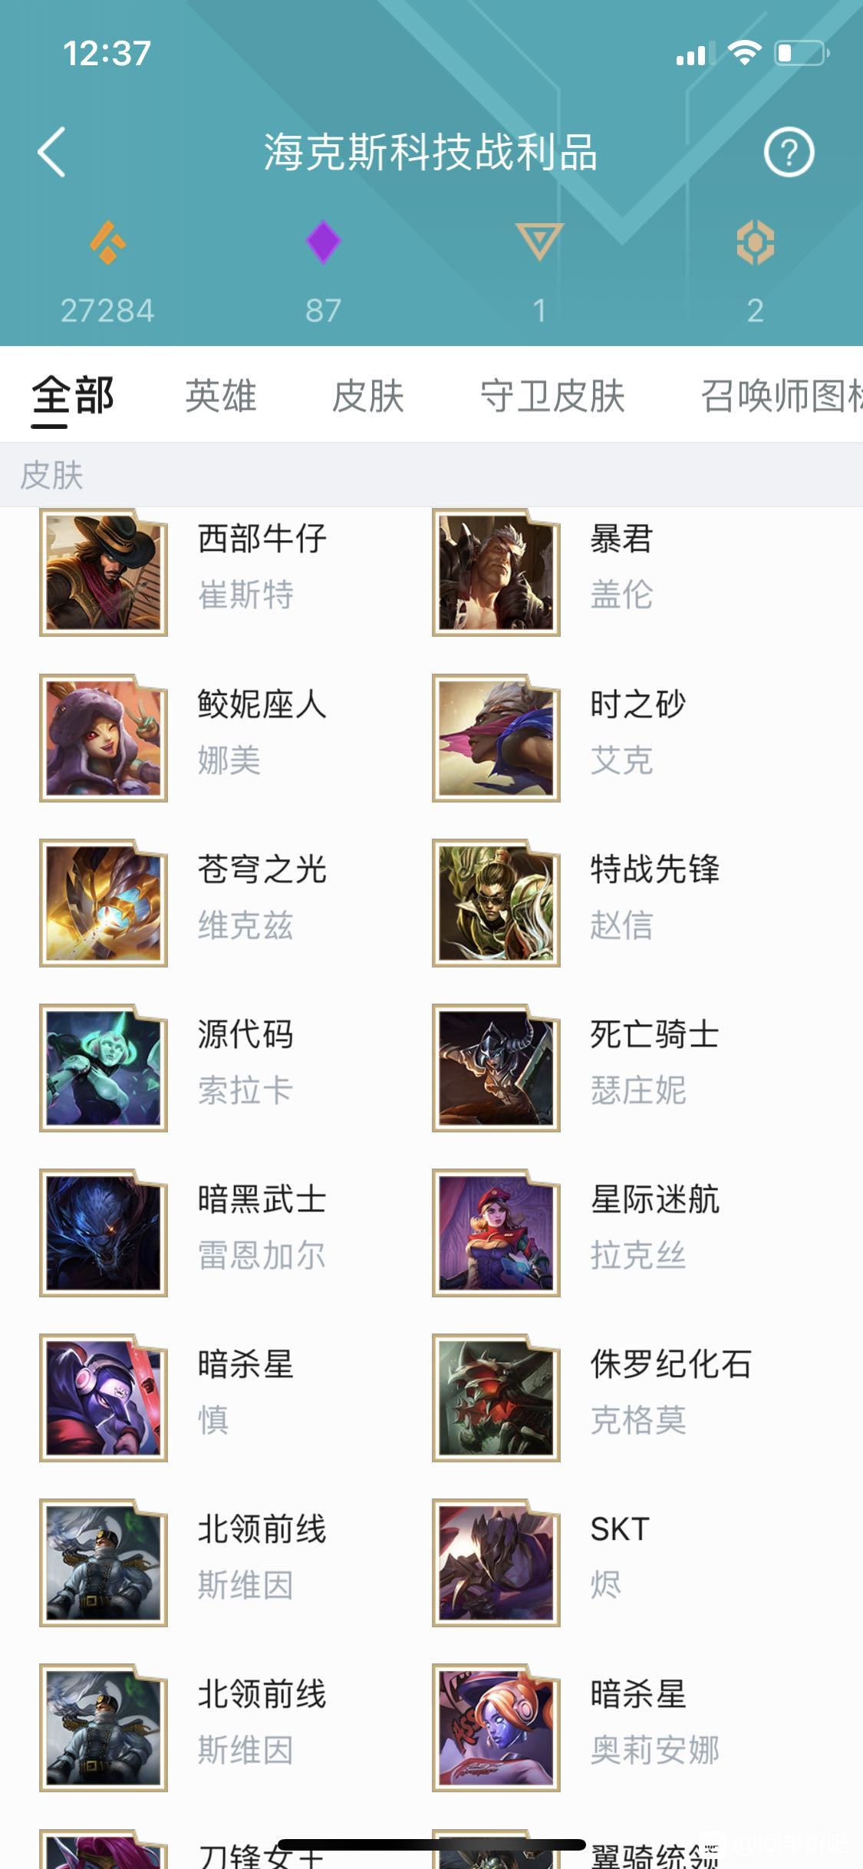Switch to the 英雄 tab
Viewport: 863px width, 1869px height.
click(220, 396)
